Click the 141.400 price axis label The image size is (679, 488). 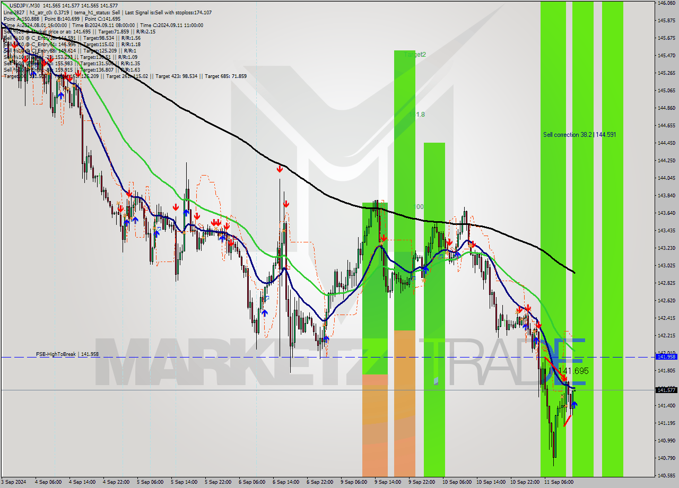666,405
